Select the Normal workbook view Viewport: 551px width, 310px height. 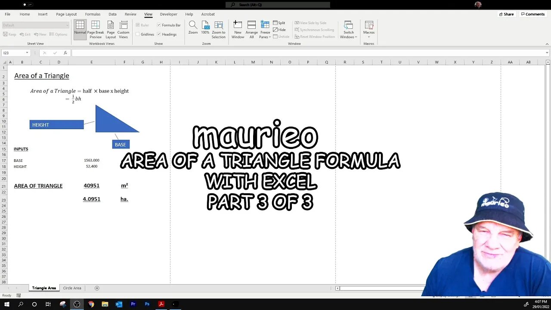click(80, 30)
